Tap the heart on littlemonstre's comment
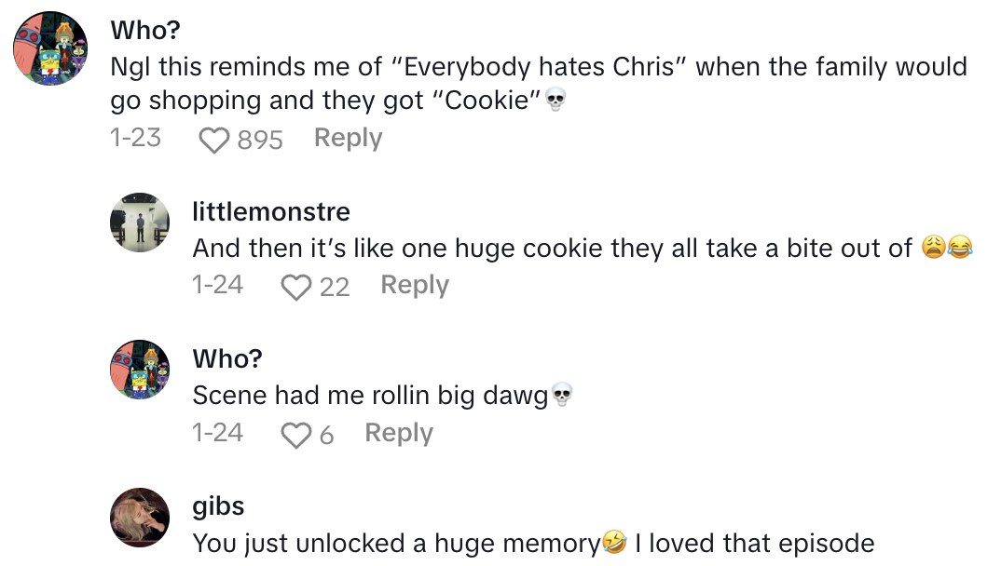The width and height of the screenshot is (1001, 566). (x=296, y=287)
